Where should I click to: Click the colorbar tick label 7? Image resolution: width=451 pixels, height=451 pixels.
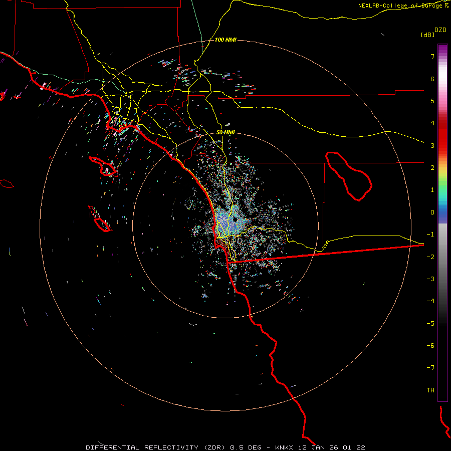(x=432, y=56)
